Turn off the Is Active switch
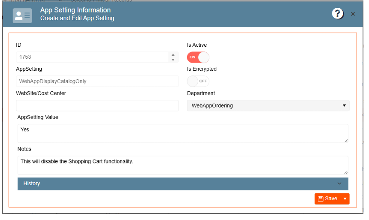The image size is (369, 220). pyautogui.click(x=198, y=57)
